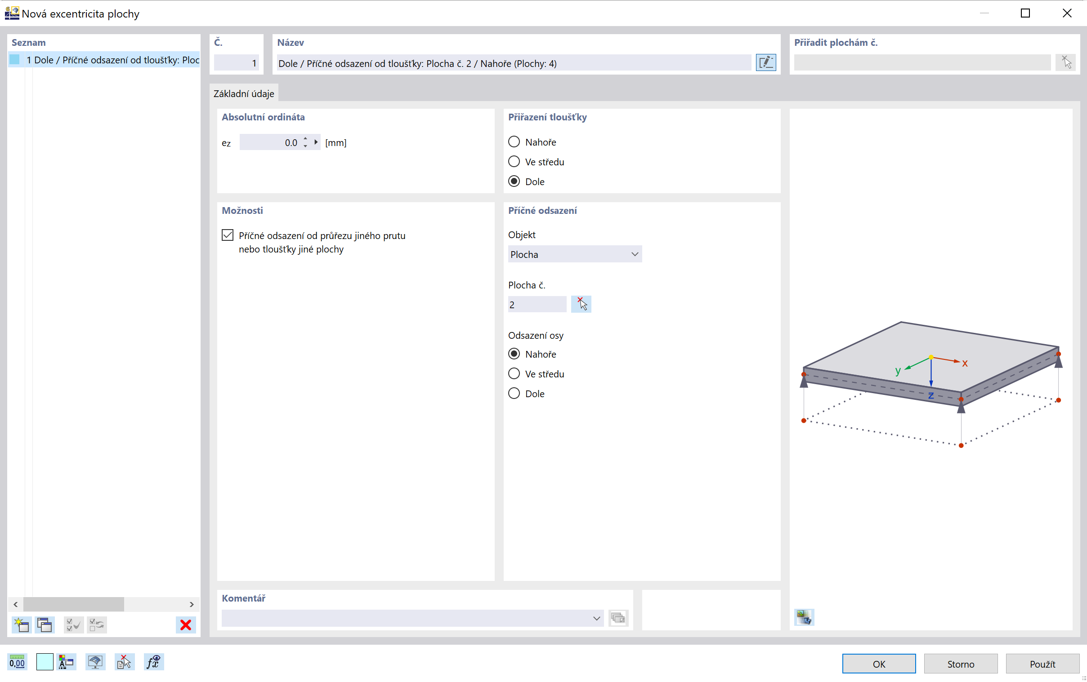Select Ve středu under Odsazení osy
The width and height of the screenshot is (1087, 682).
point(514,374)
